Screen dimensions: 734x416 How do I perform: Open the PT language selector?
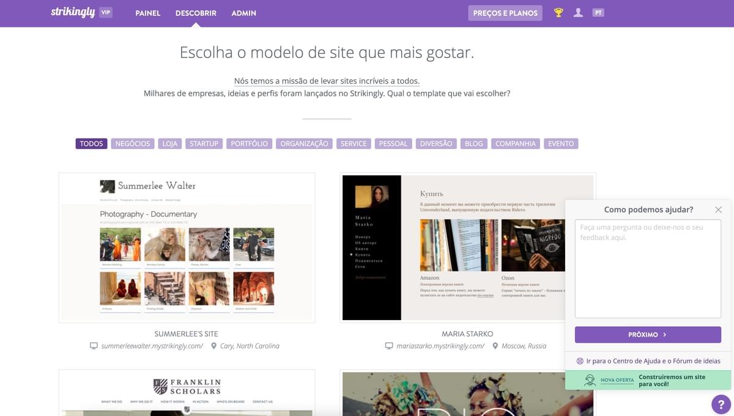(x=598, y=13)
